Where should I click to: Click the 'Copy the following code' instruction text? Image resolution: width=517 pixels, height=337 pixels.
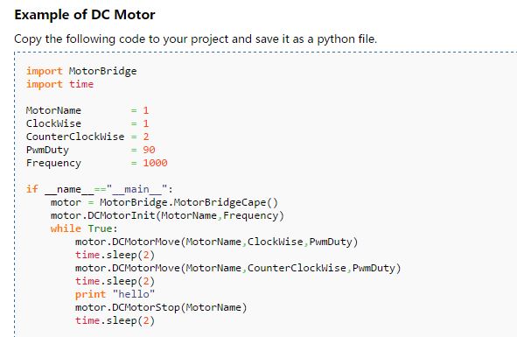coord(196,39)
